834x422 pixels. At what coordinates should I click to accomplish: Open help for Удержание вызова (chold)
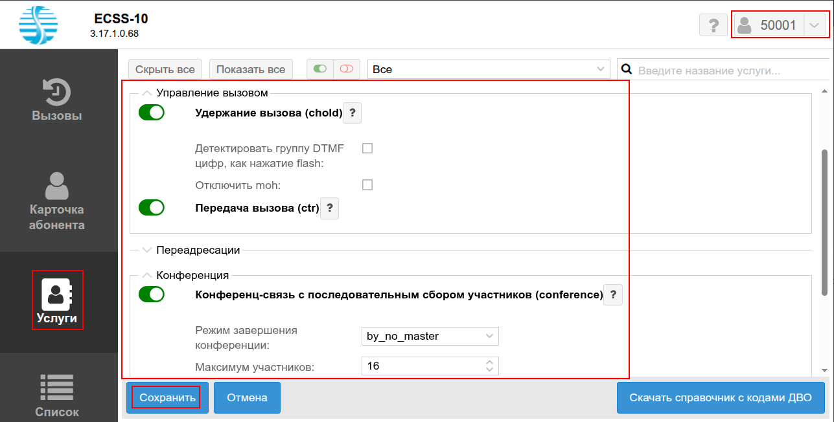[352, 113]
